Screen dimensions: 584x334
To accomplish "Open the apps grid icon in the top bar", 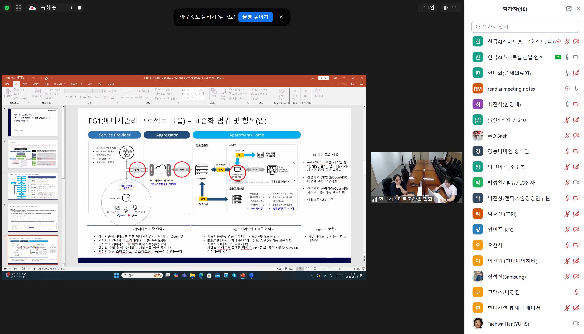I will [19, 8].
